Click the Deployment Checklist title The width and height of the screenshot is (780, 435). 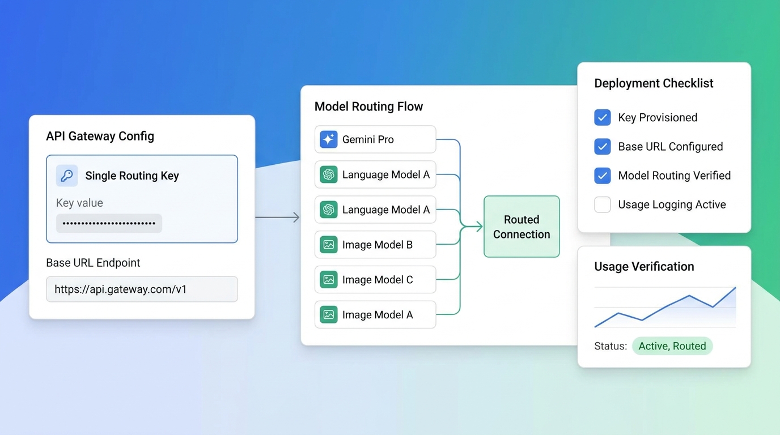654,83
